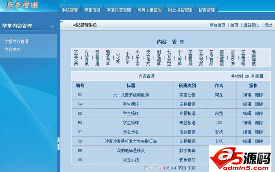
Task: Filter by the 学堂信箱 category
Action: coord(243,58)
